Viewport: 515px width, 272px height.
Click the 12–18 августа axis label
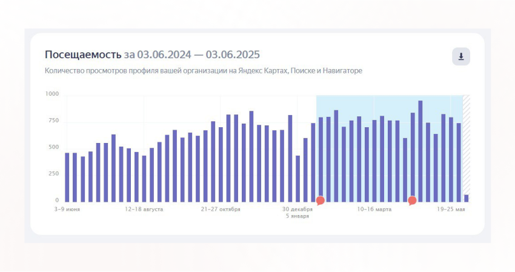[144, 209]
